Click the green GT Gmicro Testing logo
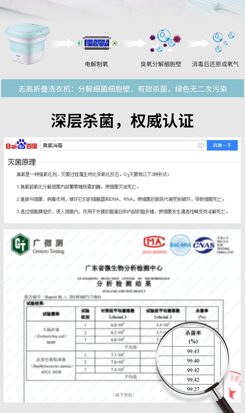The image size is (245, 413). [20, 244]
